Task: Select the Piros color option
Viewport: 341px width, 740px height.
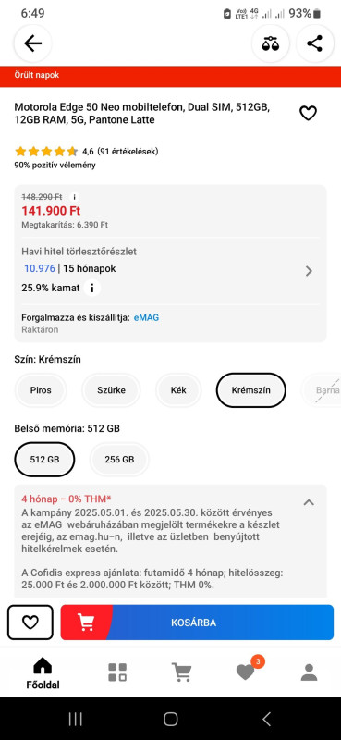Action: (41, 390)
